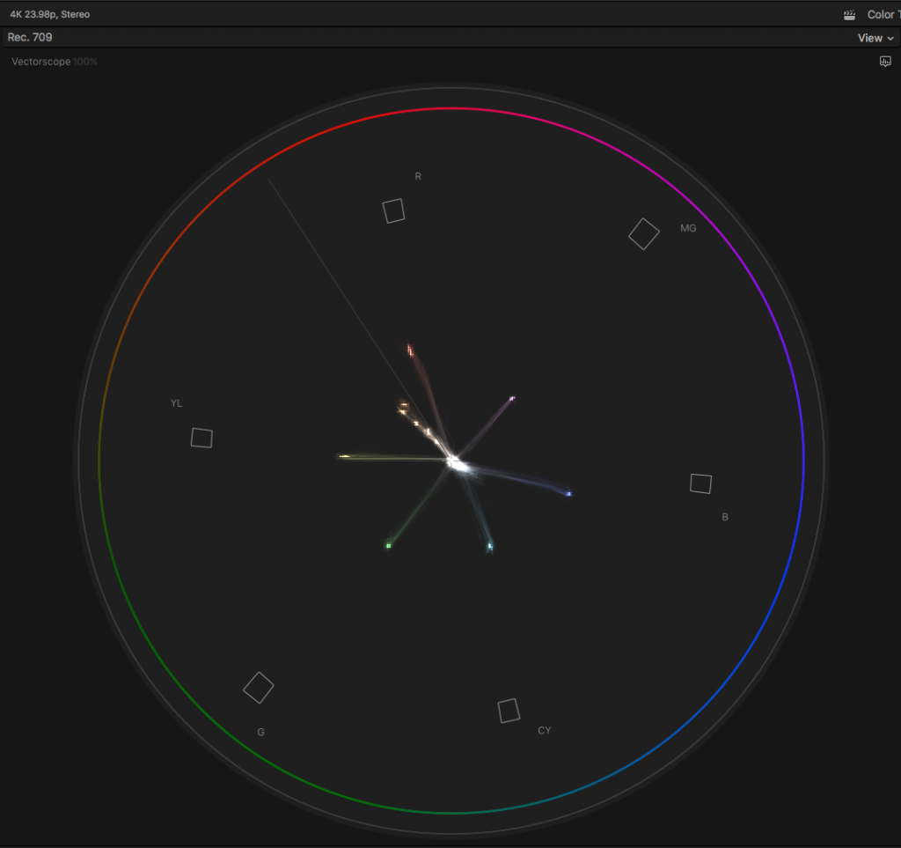Screen dimensions: 901x848
Task: Click the cyan (CY) target box
Action: tap(509, 711)
